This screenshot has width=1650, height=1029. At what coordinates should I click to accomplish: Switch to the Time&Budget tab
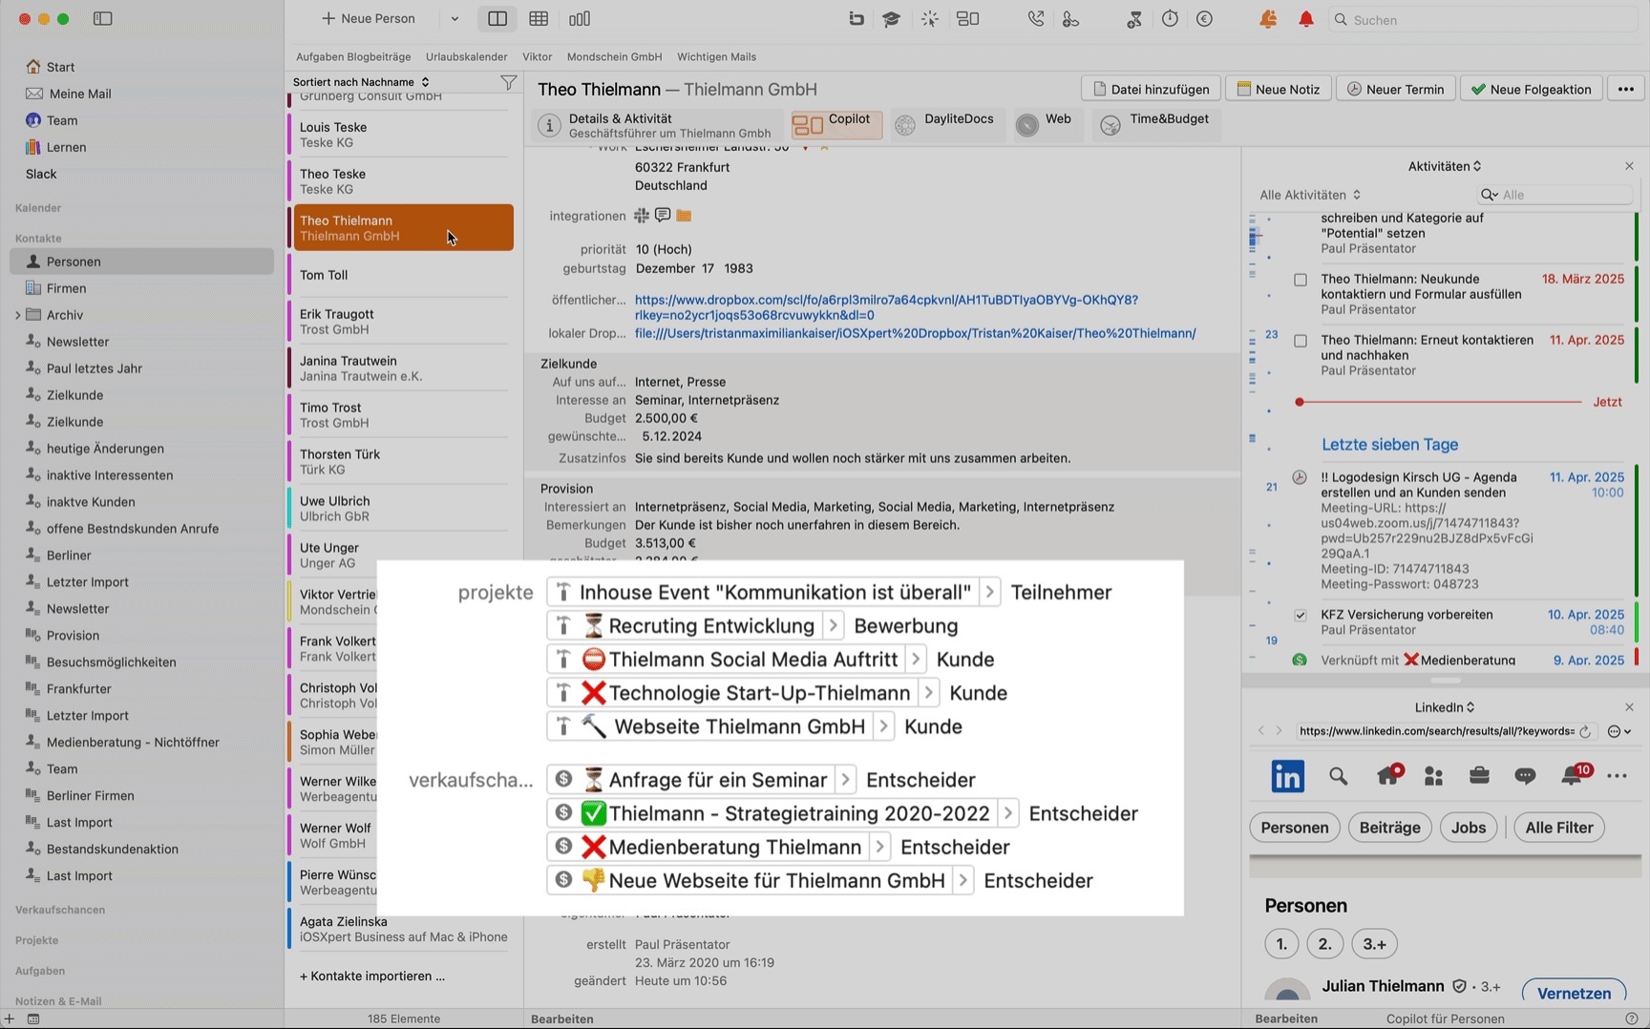pos(1156,125)
